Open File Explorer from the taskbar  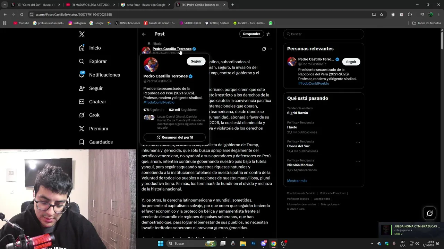coord(243,243)
